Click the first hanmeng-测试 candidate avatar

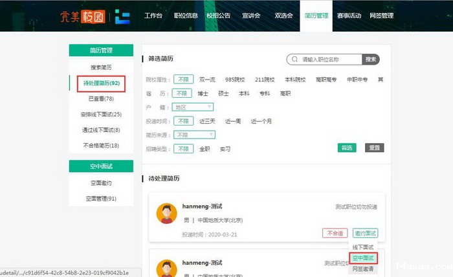pyautogui.click(x=167, y=214)
